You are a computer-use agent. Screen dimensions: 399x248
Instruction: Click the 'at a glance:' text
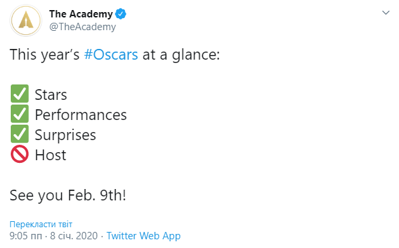pos(181,54)
